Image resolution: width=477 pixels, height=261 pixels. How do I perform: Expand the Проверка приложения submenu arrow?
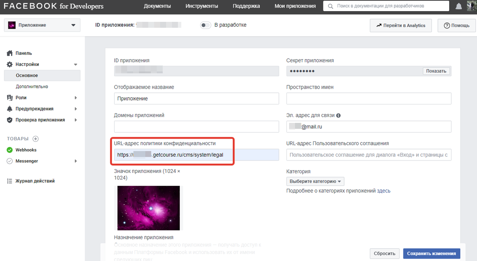pos(76,120)
